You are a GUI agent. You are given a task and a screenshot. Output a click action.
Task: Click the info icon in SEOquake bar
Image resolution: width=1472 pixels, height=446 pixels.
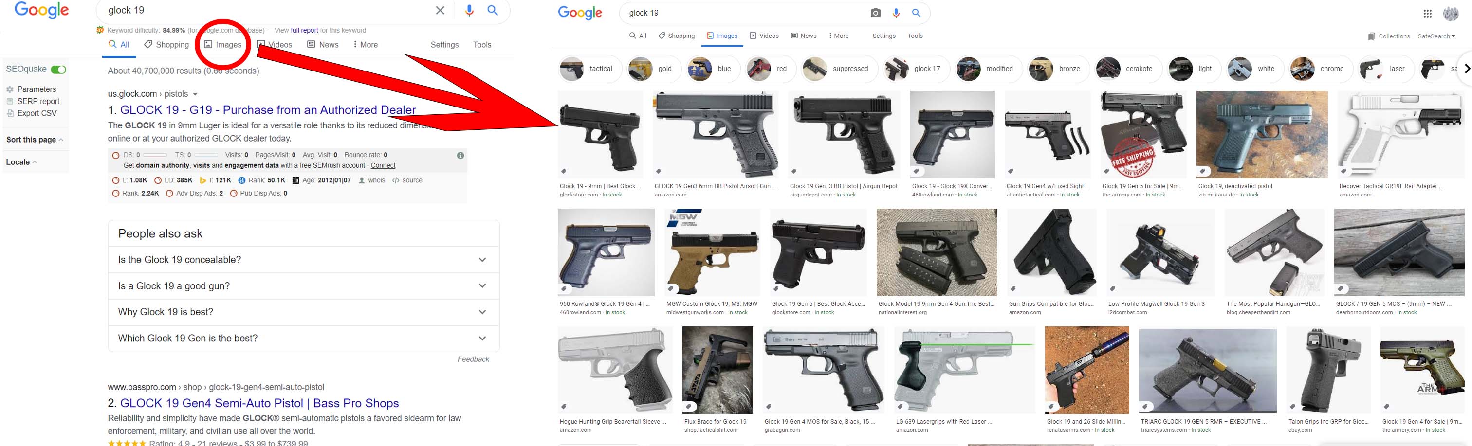point(460,155)
